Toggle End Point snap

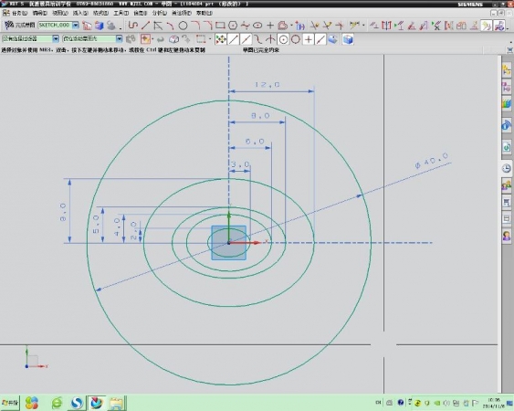(x=234, y=39)
